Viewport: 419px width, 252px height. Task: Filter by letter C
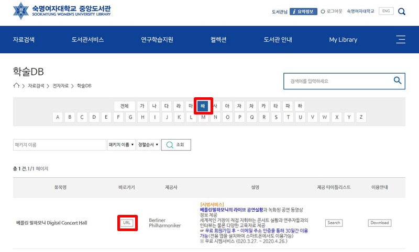[x=82, y=117]
